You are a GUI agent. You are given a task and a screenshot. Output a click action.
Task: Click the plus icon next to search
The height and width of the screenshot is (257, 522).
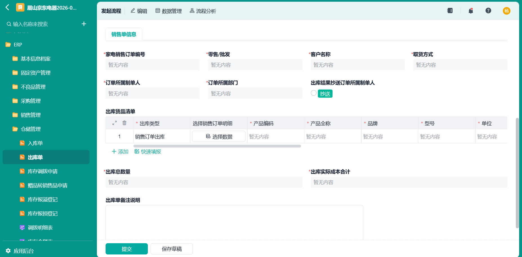(x=84, y=24)
